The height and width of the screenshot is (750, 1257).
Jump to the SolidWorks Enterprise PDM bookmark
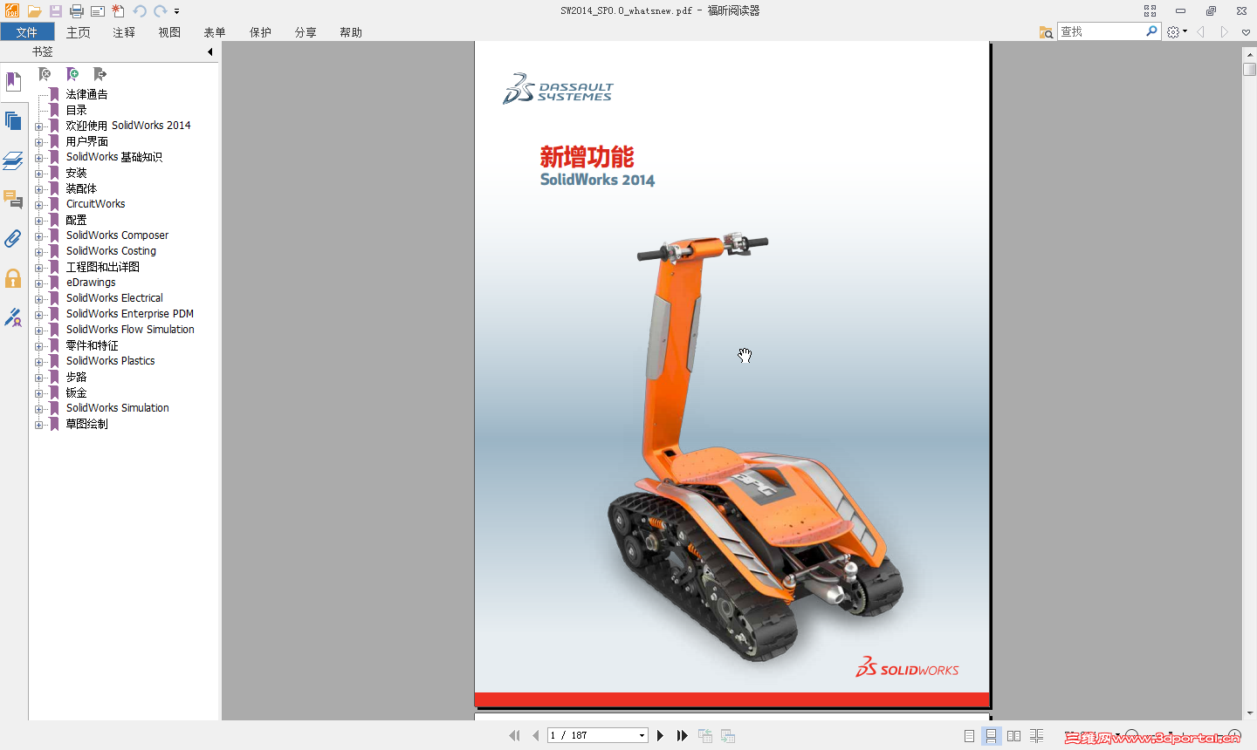130,314
